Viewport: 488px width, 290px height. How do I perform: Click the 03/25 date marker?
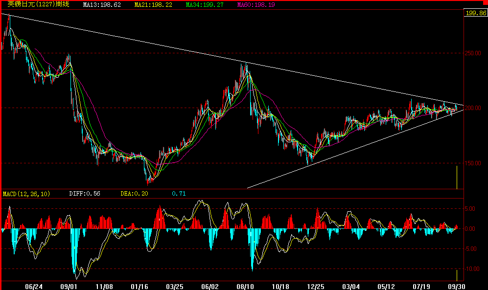click(175, 286)
